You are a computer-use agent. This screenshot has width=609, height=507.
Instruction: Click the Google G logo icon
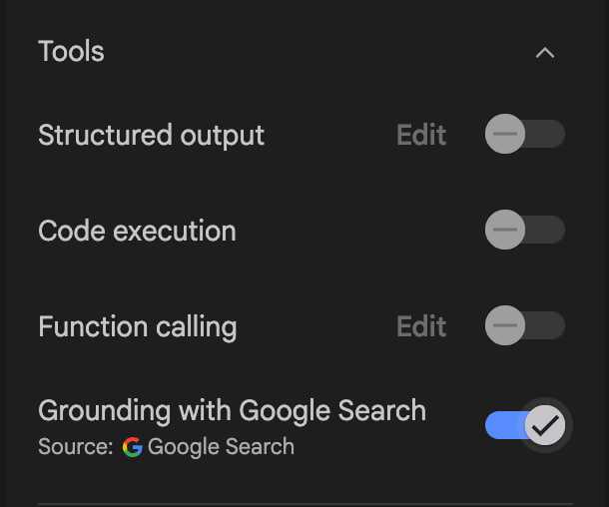[133, 447]
